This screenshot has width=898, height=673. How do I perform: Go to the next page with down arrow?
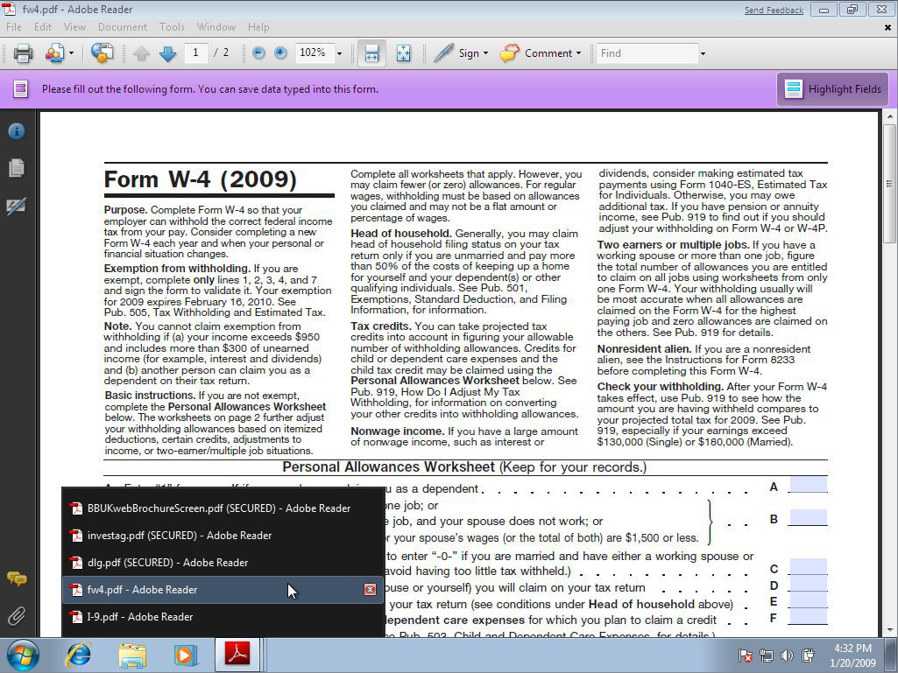[168, 53]
